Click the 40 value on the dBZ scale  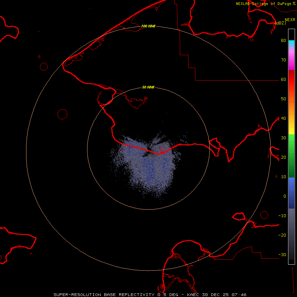[283, 118]
